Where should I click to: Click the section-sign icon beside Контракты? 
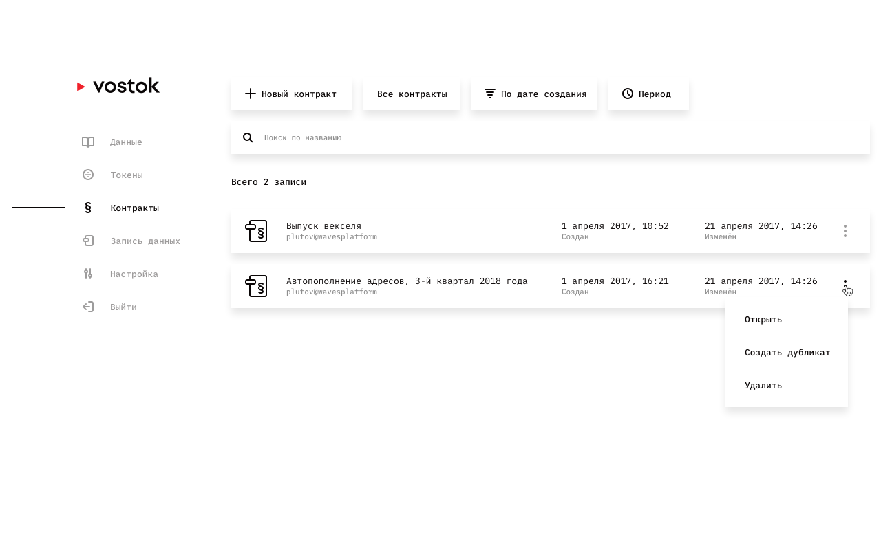coord(88,208)
